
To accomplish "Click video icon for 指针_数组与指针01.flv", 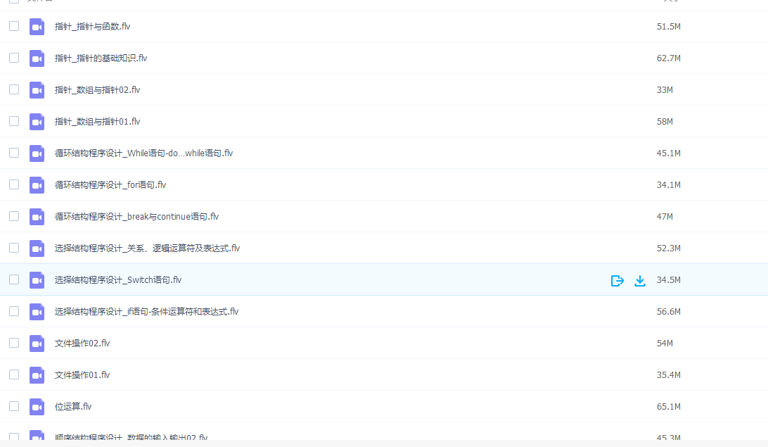I will click(37, 122).
